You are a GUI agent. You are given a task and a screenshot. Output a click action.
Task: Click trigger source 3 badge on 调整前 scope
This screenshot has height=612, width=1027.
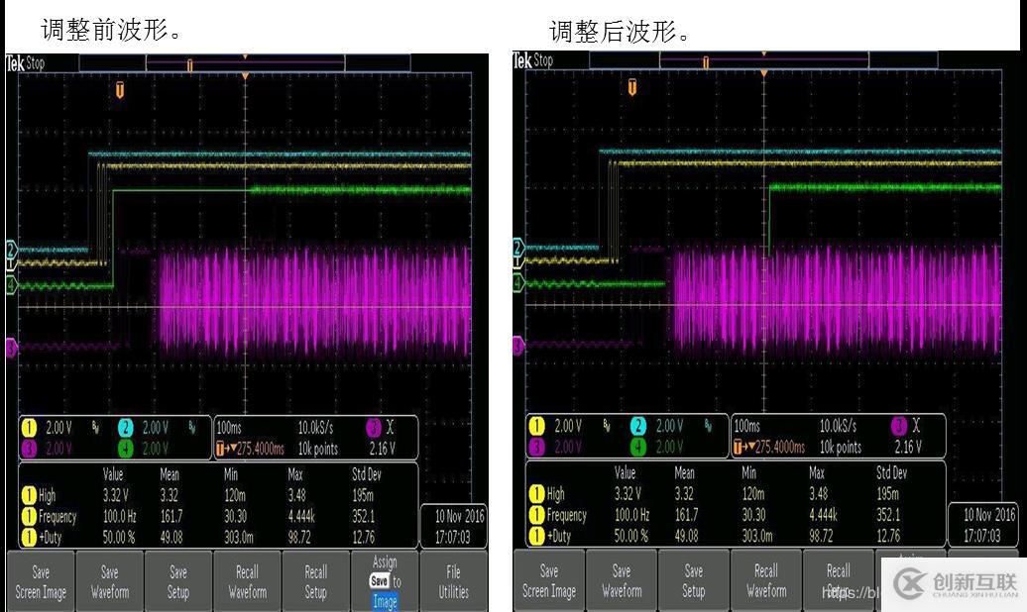pyautogui.click(x=374, y=428)
